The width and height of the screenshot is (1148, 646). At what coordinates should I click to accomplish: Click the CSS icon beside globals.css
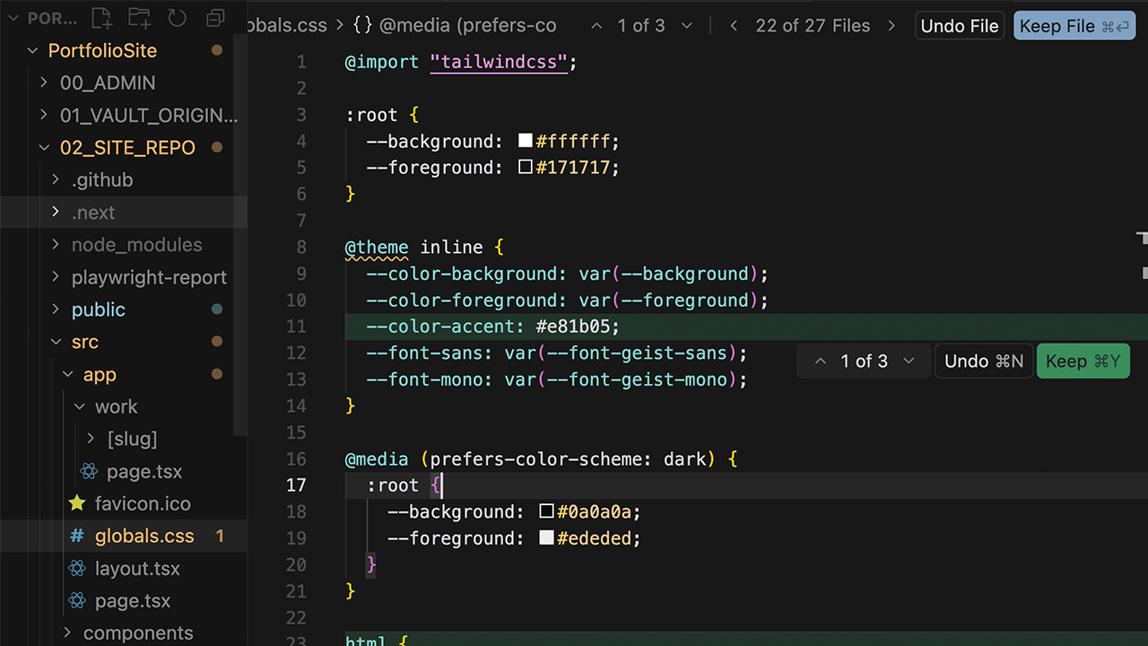[79, 536]
